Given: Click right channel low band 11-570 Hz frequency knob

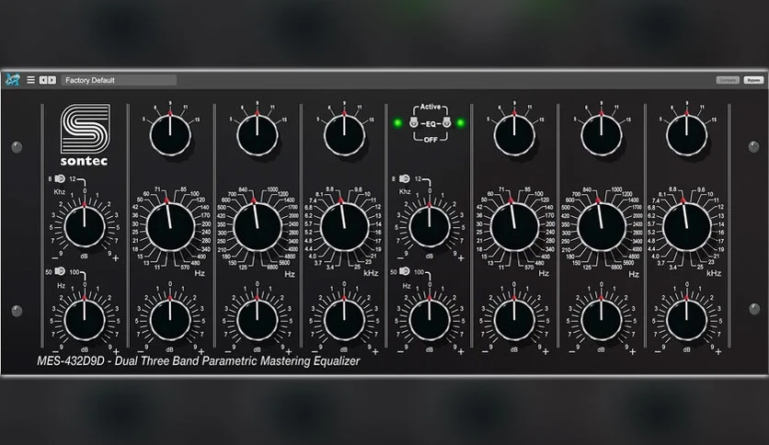Looking at the screenshot, I should tap(514, 227).
